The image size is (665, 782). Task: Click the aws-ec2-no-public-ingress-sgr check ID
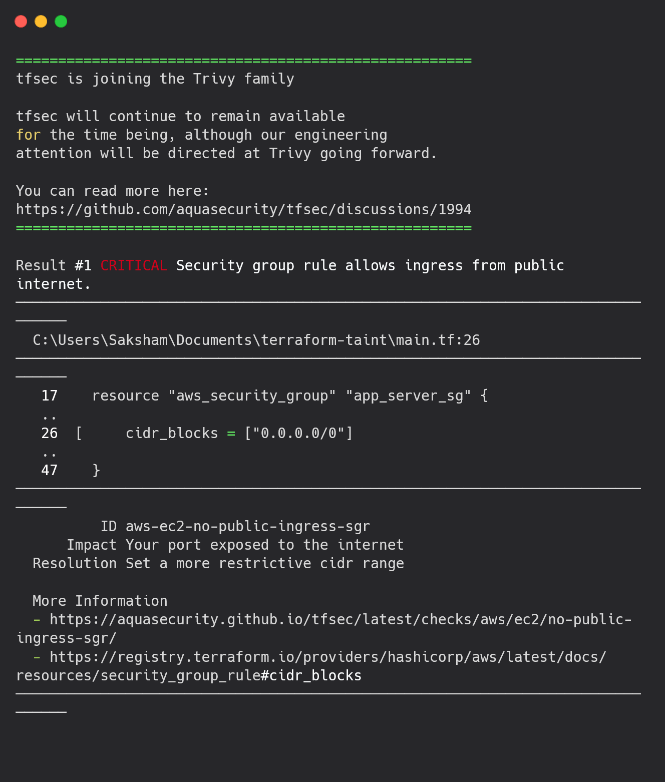pyautogui.click(x=247, y=527)
